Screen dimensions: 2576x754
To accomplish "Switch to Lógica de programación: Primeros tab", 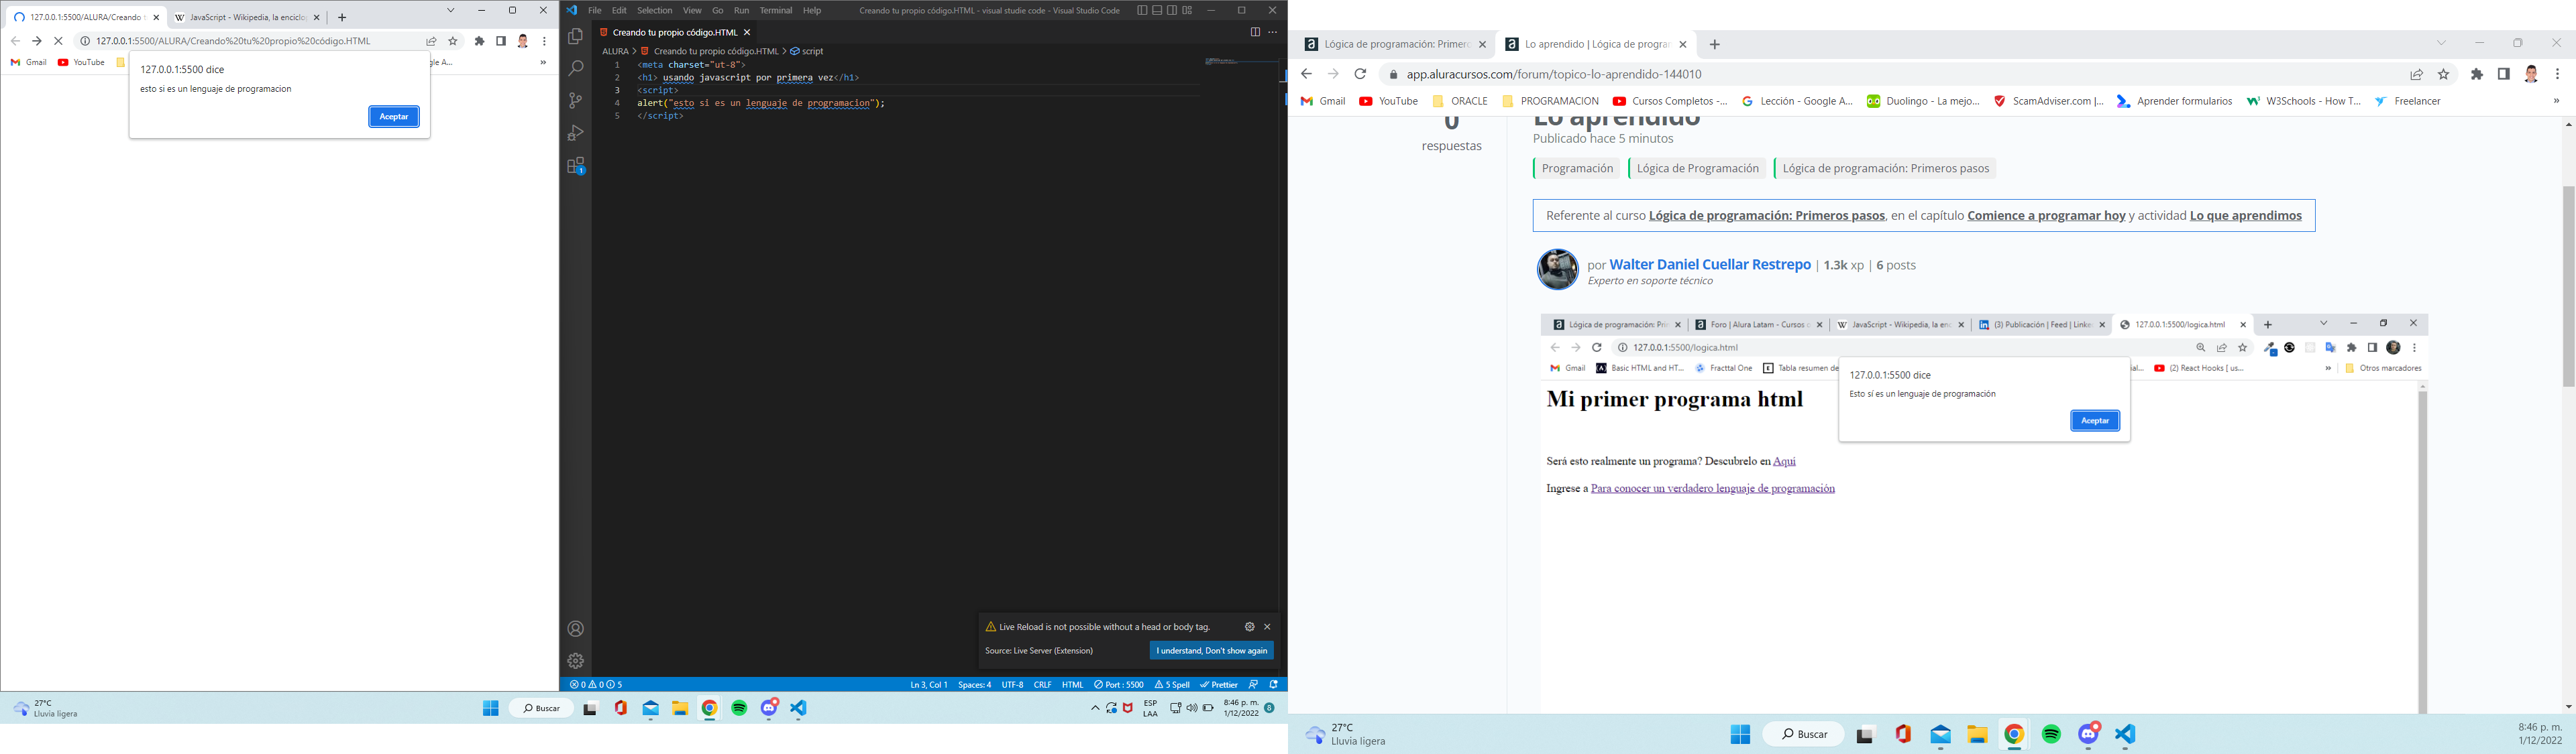I will click(x=1396, y=44).
